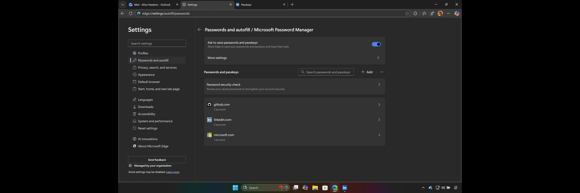Click Passwords and autofill breadcrumb
The image size is (580, 193).
(227, 30)
